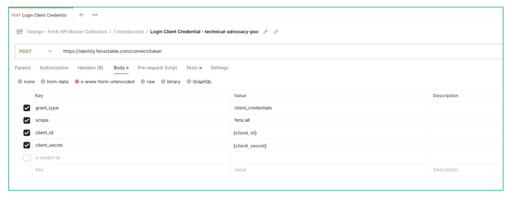Copy request link using the link icon
Viewport: 513px width, 199px height.
tap(276, 32)
